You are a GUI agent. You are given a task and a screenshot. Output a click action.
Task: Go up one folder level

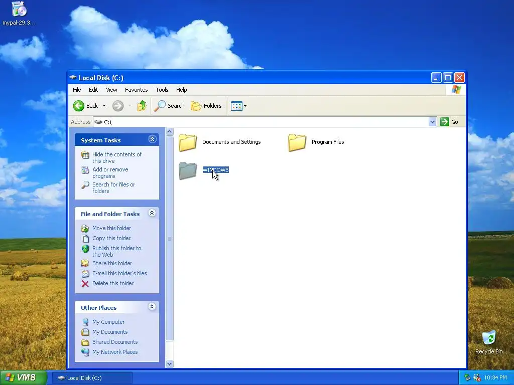[142, 106]
